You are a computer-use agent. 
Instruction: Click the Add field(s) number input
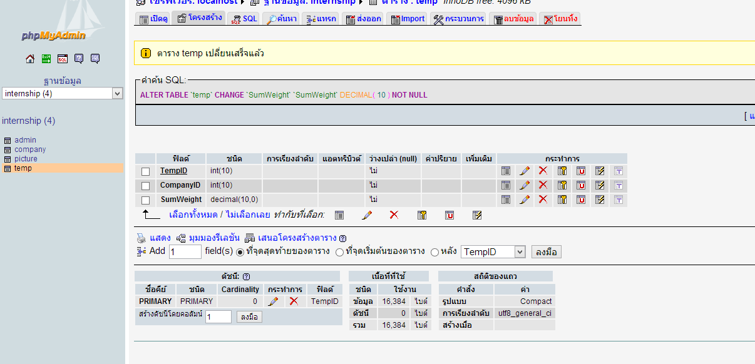(x=185, y=251)
